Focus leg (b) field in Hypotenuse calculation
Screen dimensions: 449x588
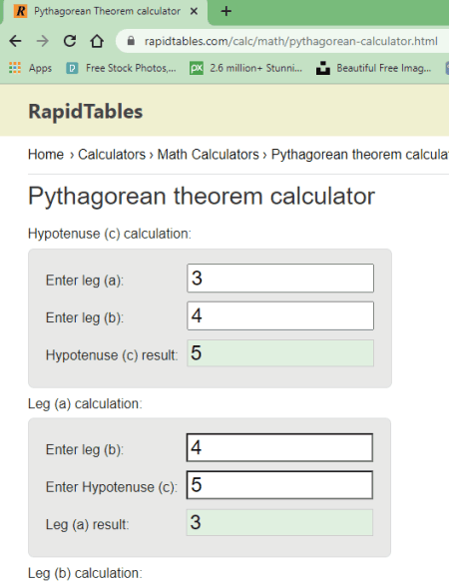click(280, 315)
